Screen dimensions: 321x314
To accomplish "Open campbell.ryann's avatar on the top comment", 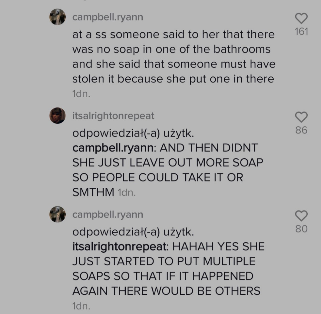I will click(58, 17).
